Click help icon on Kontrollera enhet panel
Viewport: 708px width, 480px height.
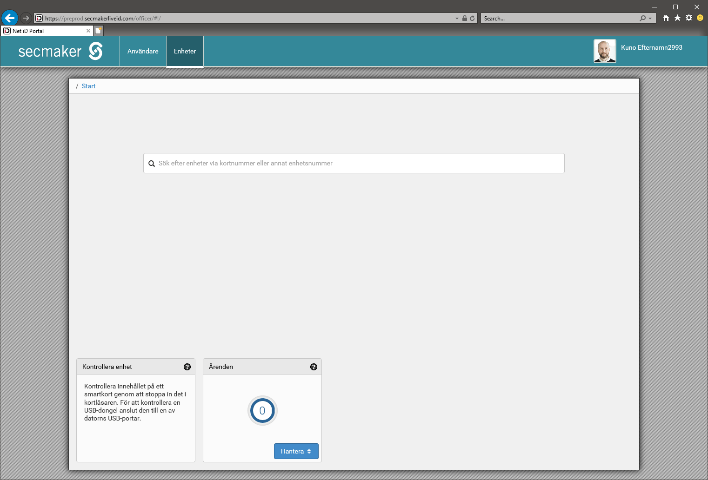tap(187, 367)
